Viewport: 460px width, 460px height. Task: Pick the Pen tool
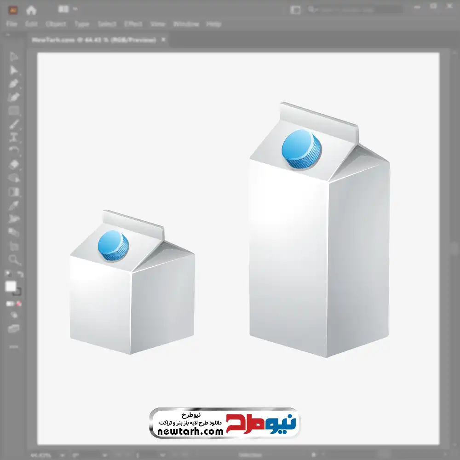pyautogui.click(x=14, y=84)
